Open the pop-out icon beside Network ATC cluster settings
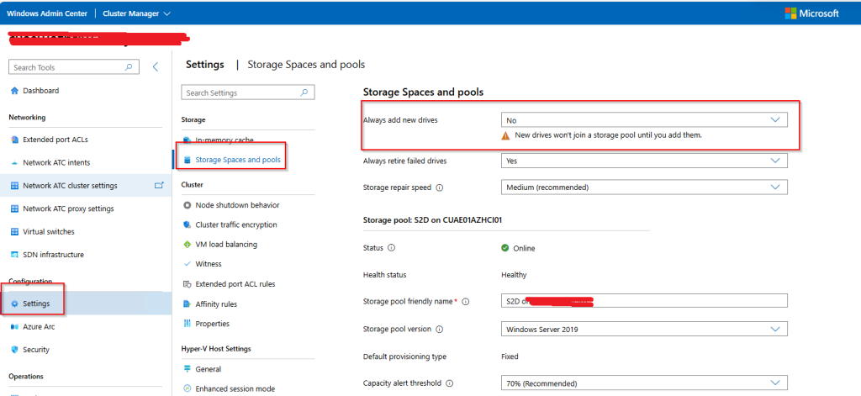This screenshot has height=396, width=861. [x=158, y=185]
